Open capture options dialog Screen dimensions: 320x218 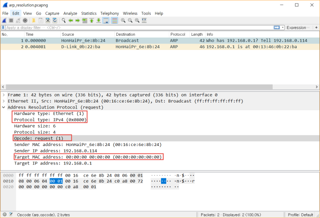click(25, 20)
